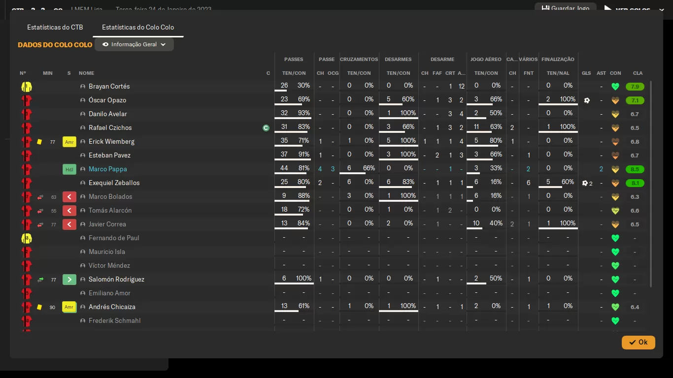673x378 pixels.
Task: Switch to Estatísticas do CTB tab
Action: click(55, 27)
